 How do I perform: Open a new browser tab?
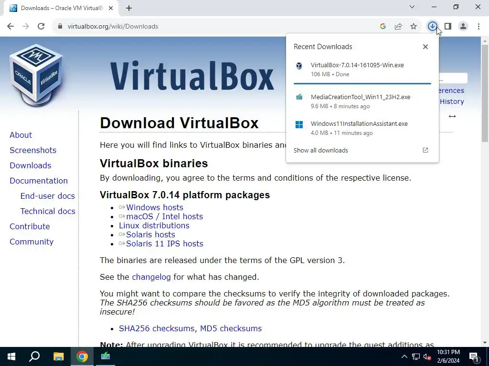(129, 9)
